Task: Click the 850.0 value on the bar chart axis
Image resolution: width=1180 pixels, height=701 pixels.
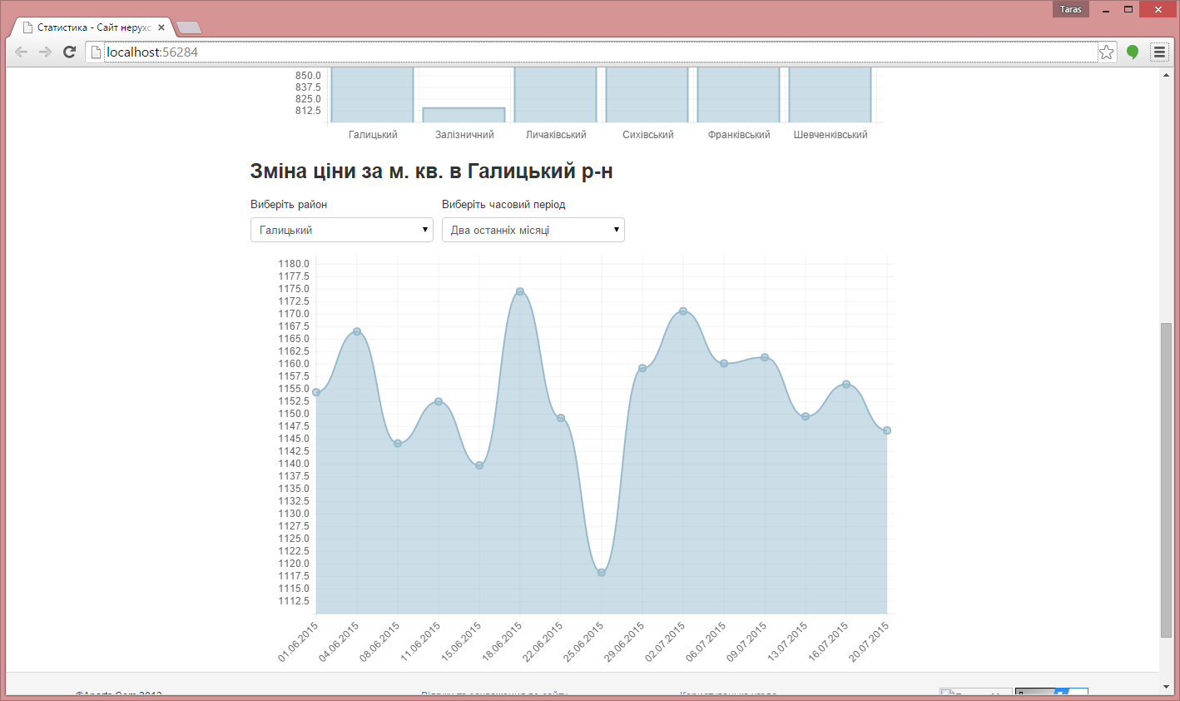Action: pyautogui.click(x=308, y=76)
